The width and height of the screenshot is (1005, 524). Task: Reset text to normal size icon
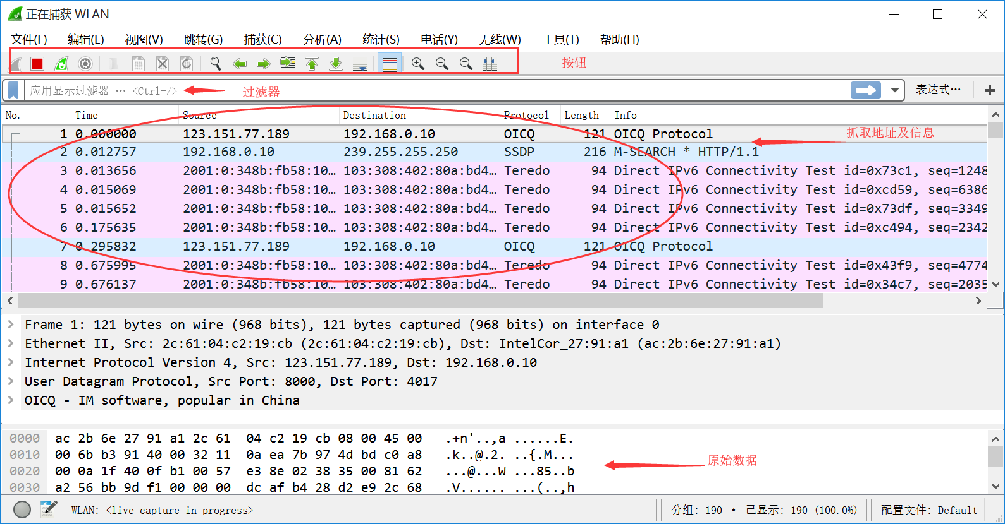point(466,64)
